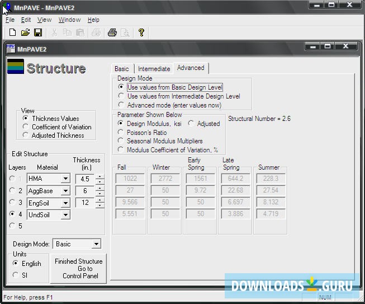Open the Help menu
Image resolution: width=365 pixels, height=304 pixels.
coord(93,20)
